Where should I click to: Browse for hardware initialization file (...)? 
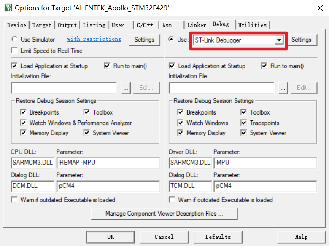pyautogui.click(x=283, y=88)
